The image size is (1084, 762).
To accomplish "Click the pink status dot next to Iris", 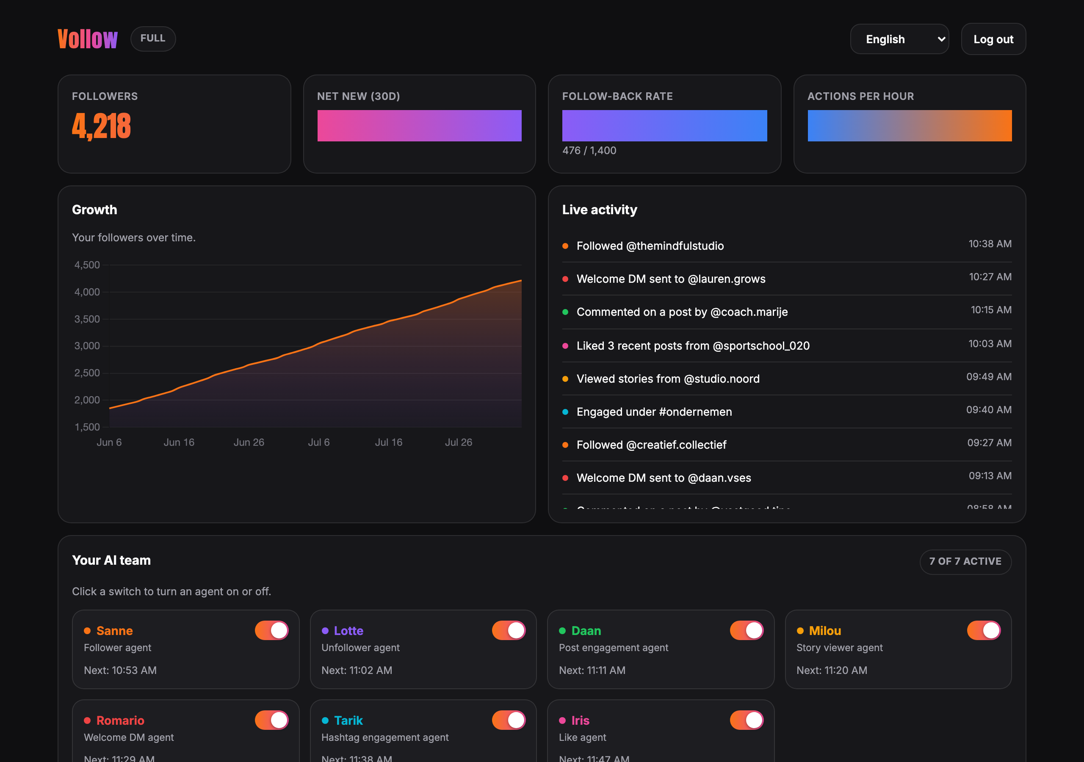I will 562,721.
